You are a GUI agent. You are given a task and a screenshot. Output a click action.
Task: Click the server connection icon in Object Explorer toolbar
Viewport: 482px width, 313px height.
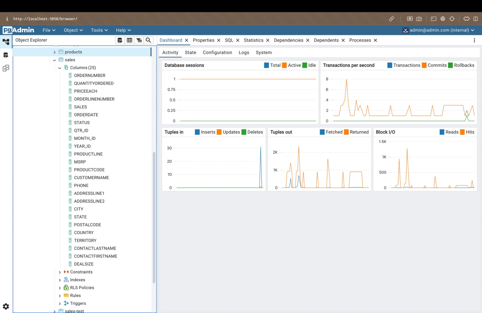(120, 40)
